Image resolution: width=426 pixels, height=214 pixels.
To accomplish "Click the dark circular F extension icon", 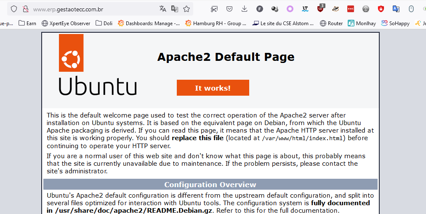I will [x=259, y=9].
